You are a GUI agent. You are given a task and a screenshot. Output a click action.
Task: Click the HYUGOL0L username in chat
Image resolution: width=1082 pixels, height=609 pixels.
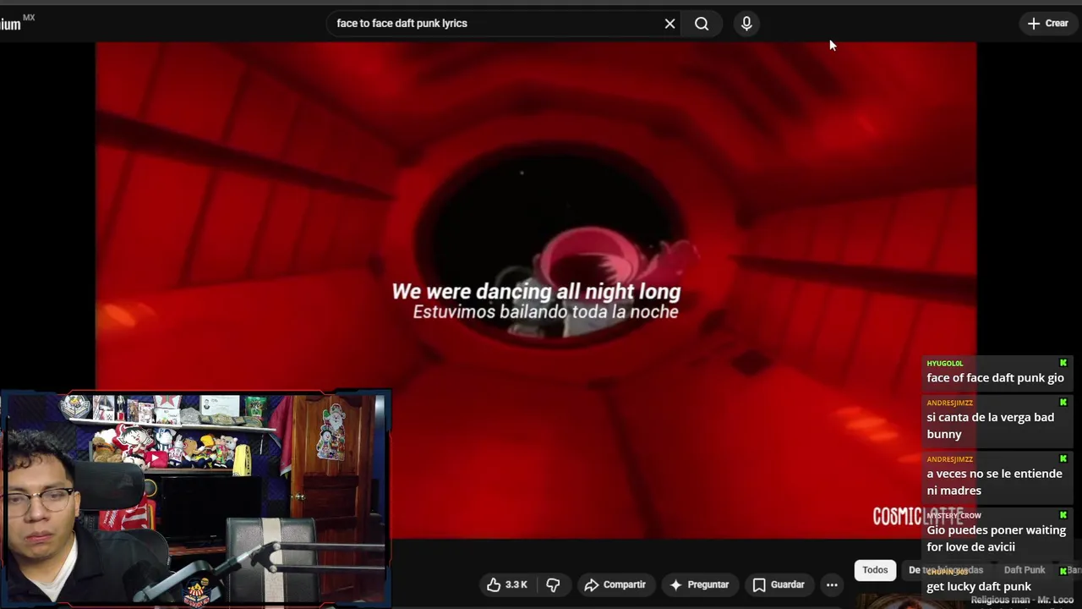[x=944, y=364]
